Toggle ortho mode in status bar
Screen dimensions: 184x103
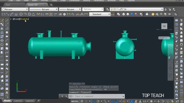pyautogui.click(x=93, y=101)
